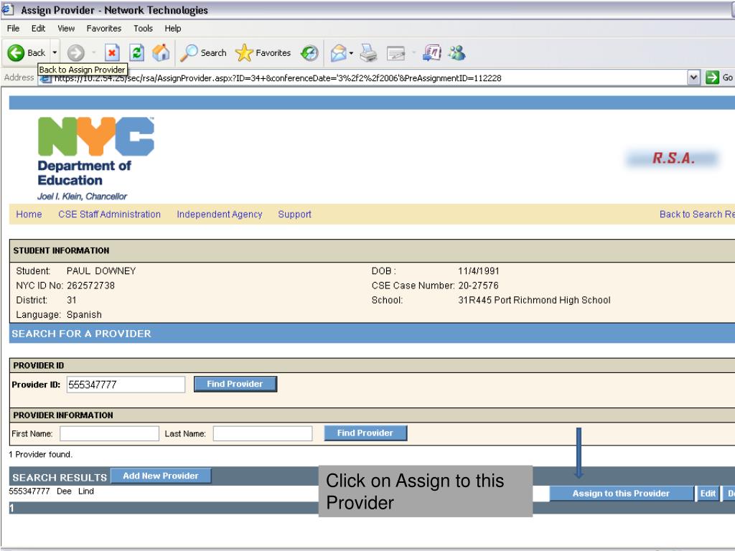Open the Back history dropdown arrow

(55, 53)
